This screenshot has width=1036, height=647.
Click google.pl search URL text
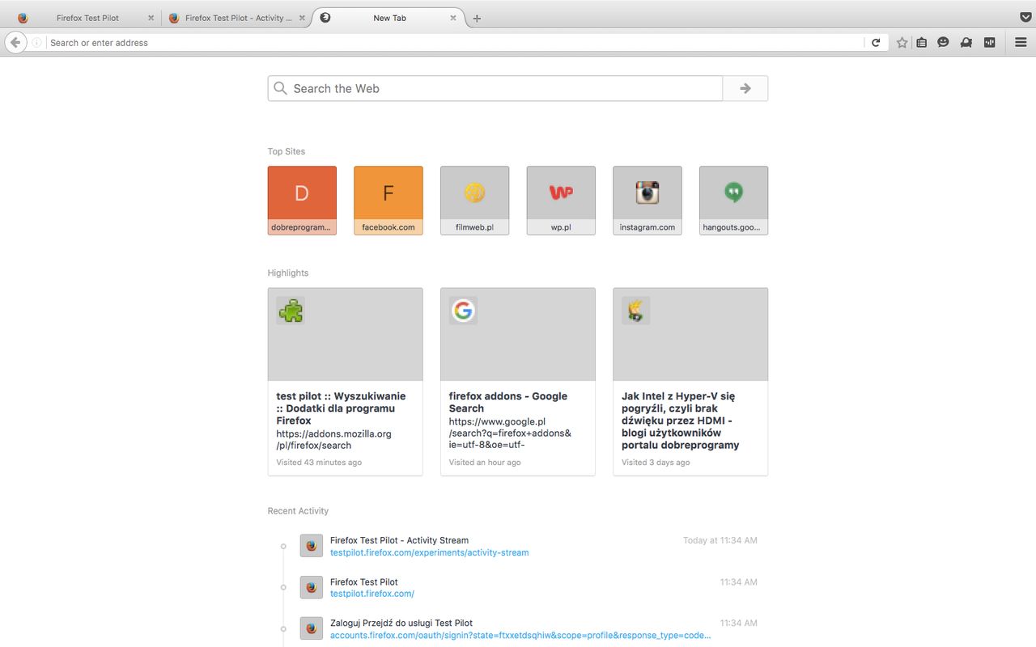(510, 433)
